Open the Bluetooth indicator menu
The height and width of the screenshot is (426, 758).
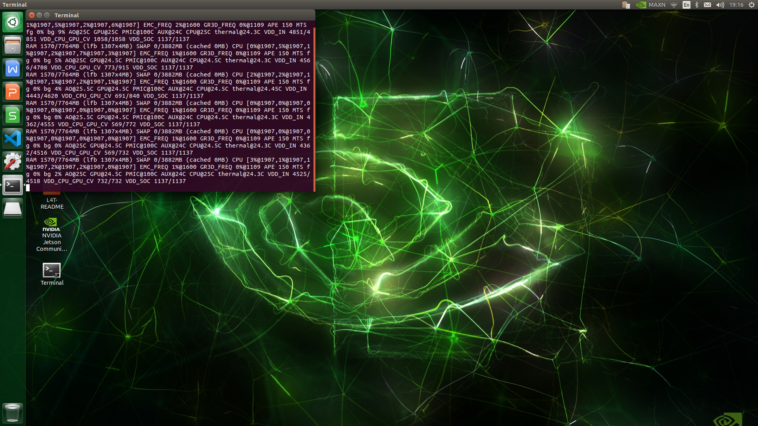[697, 5]
